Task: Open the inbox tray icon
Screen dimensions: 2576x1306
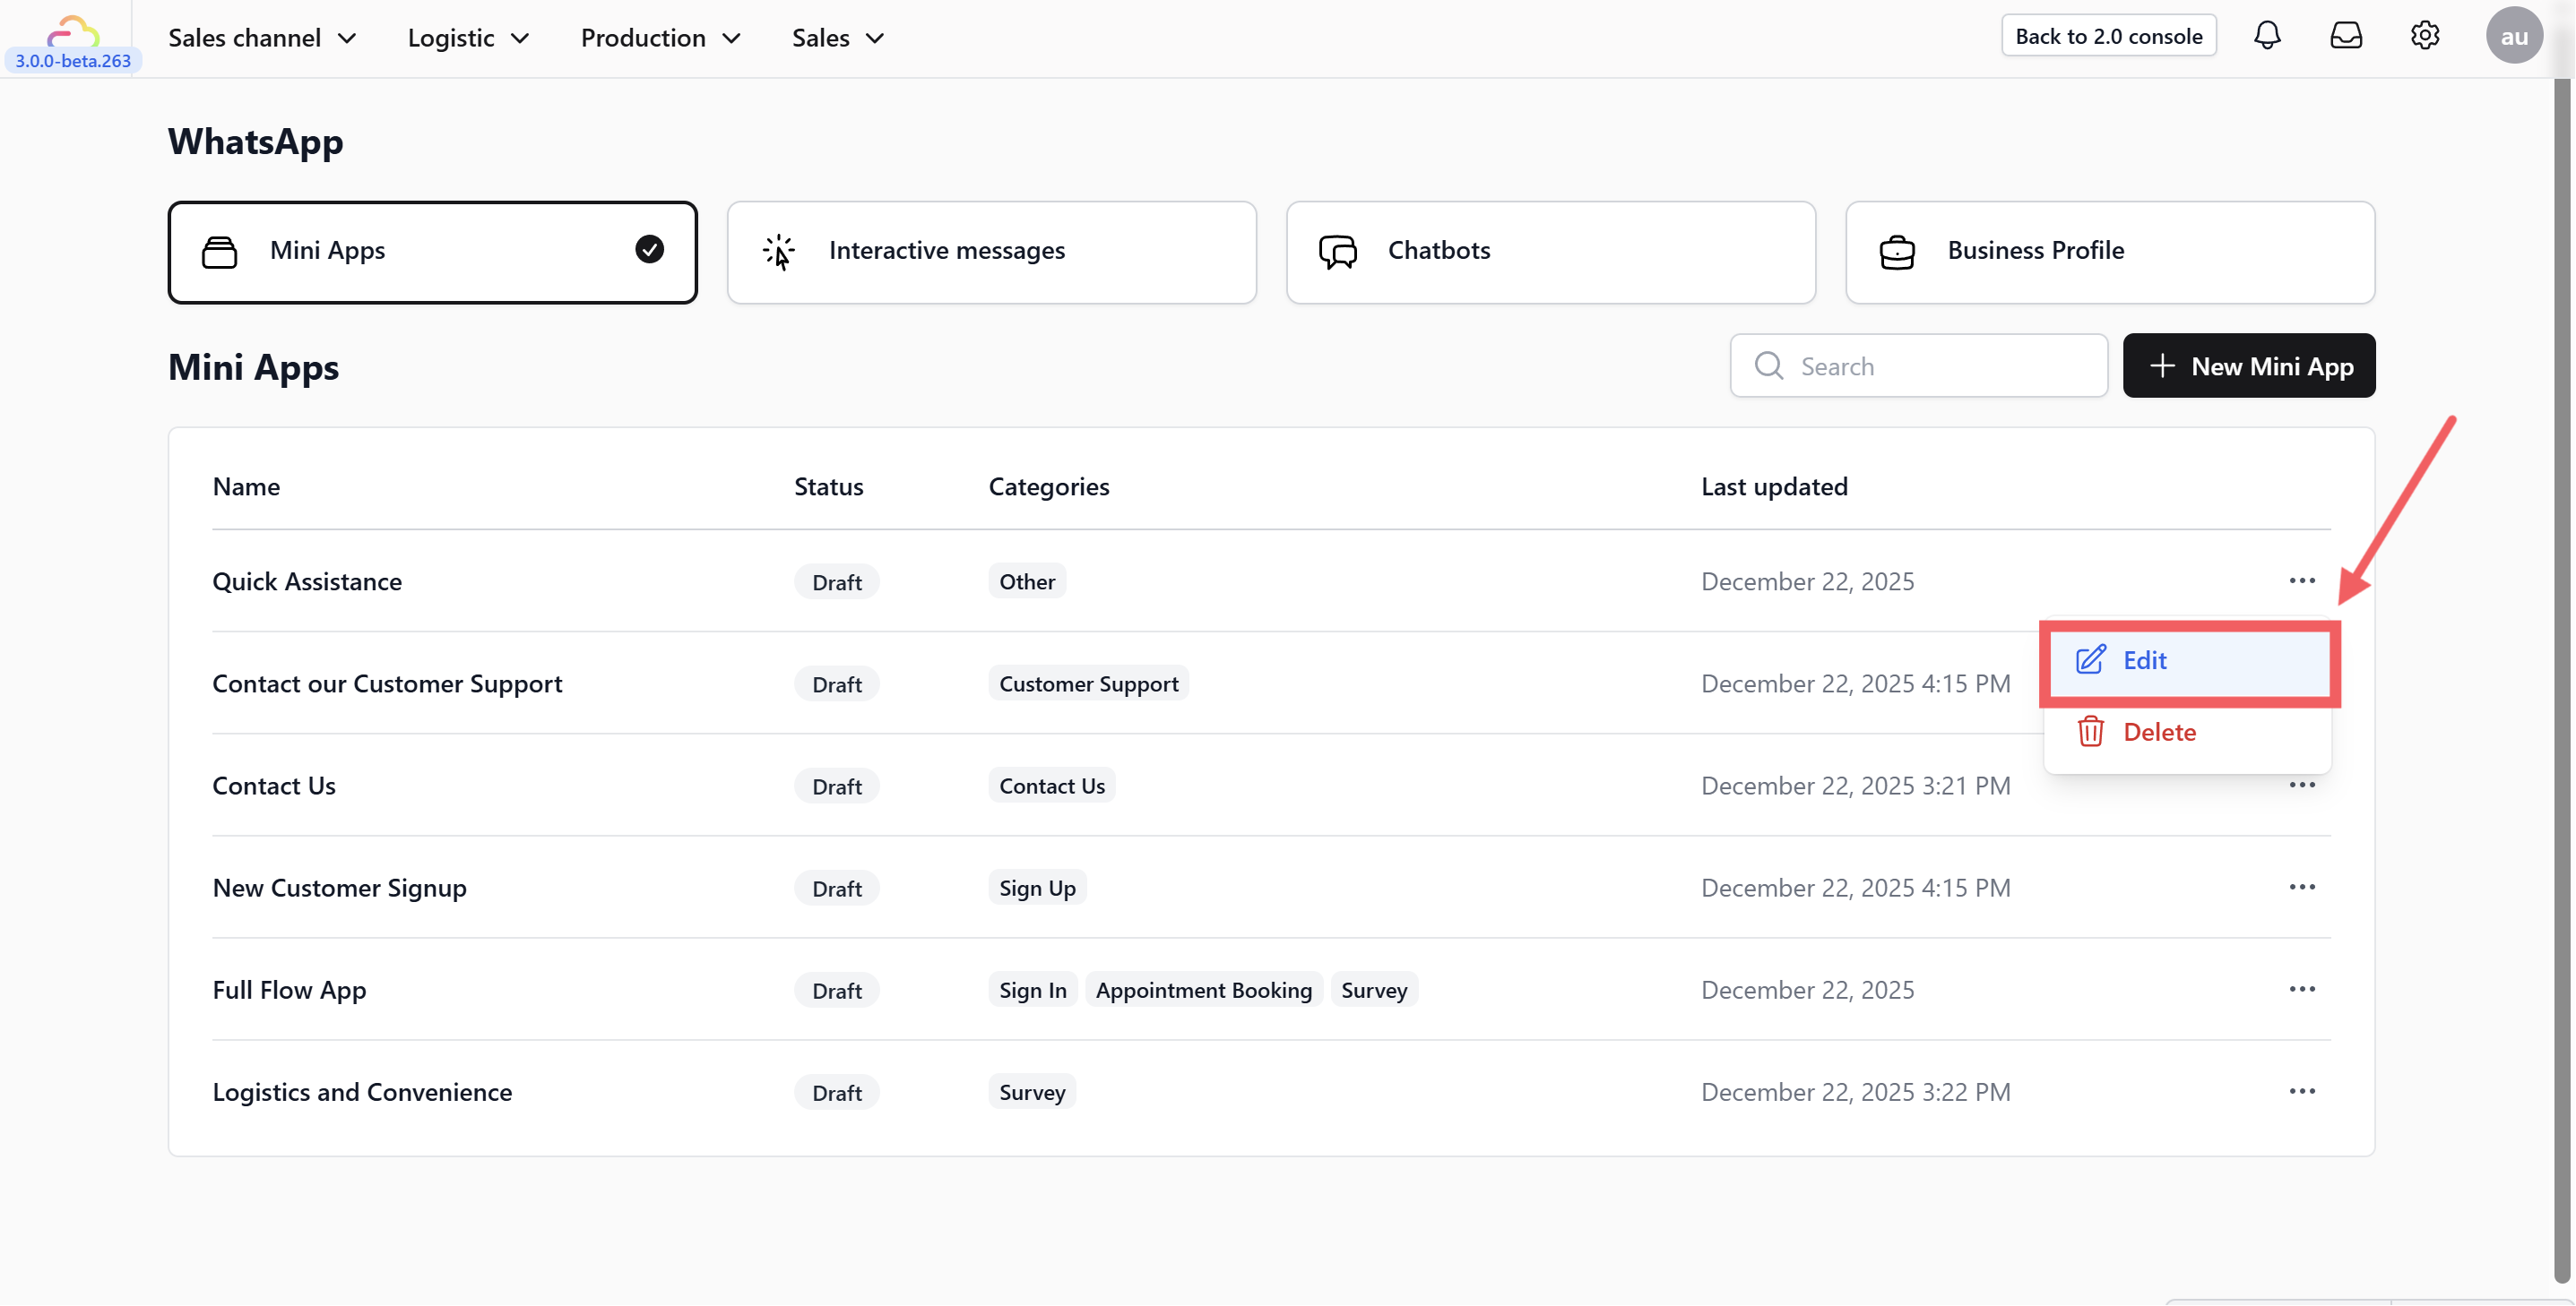Action: [2345, 36]
